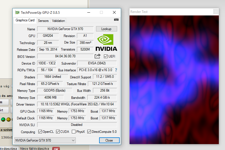
Task: Toggle the CUDA checkbox
Action: click(58, 131)
